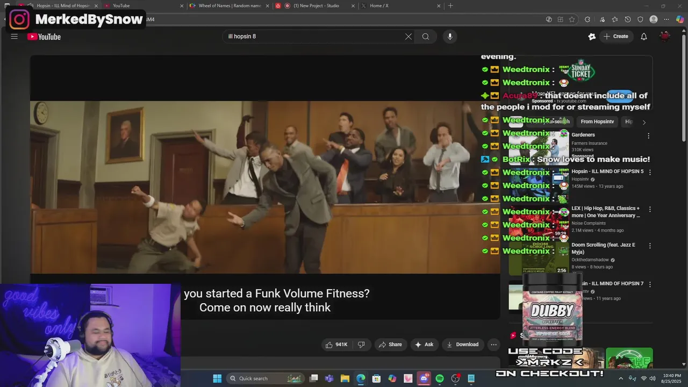Like the video (941K)
The image size is (688, 387).
coord(336,345)
